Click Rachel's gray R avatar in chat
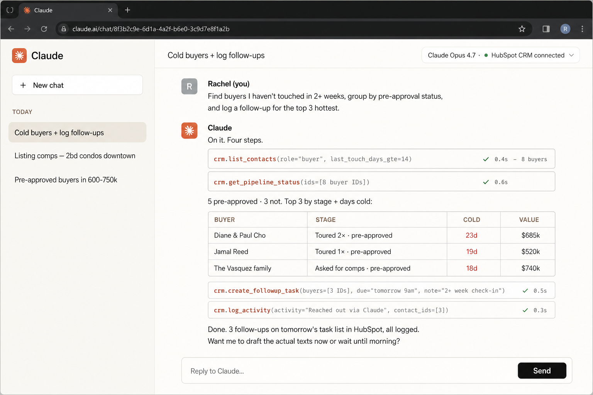Image resolution: width=593 pixels, height=395 pixels. coord(189,86)
